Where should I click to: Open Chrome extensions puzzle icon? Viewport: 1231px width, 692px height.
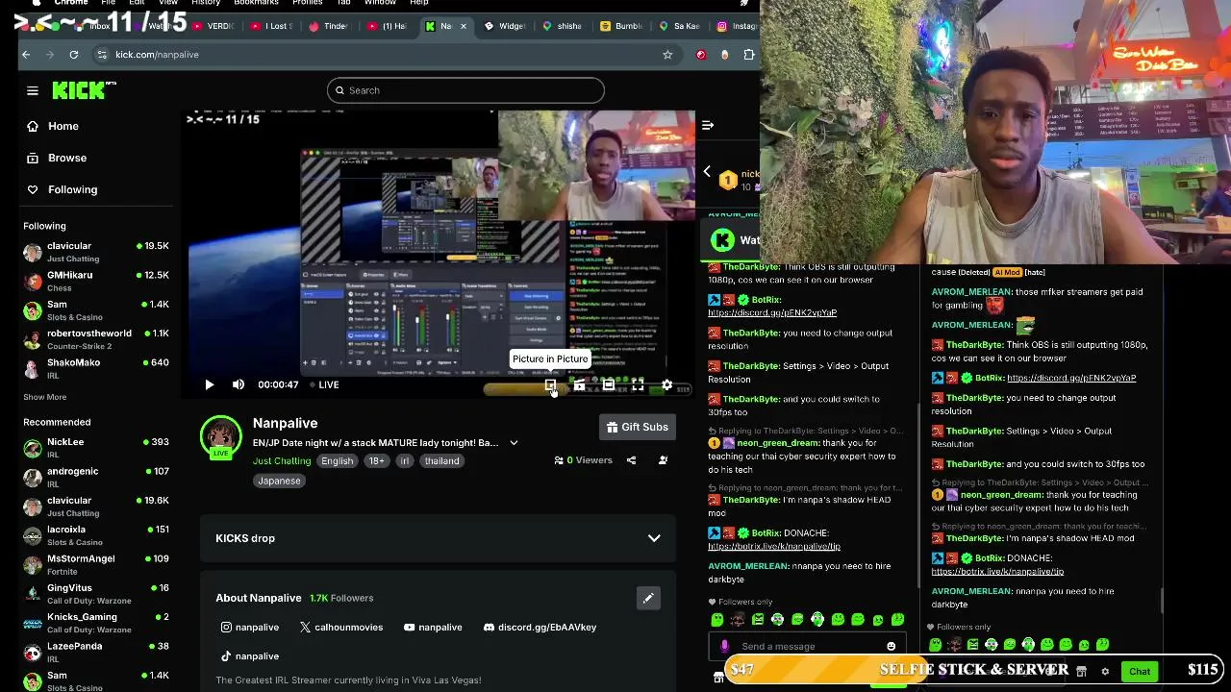tap(749, 55)
